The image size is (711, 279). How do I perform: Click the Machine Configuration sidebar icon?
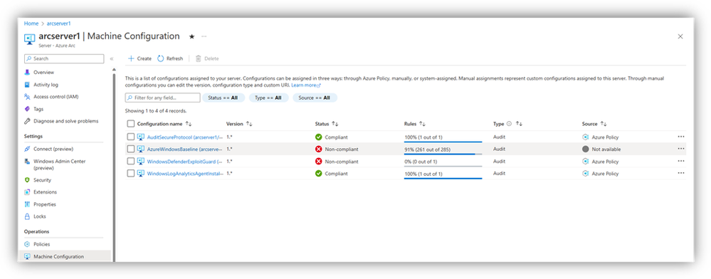pyautogui.click(x=27, y=256)
